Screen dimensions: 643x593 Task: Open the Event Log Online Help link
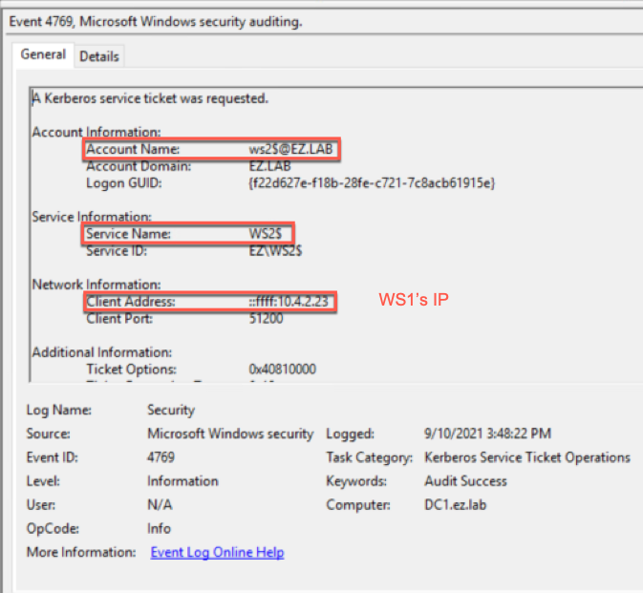coord(217,552)
